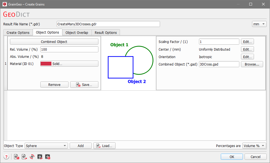Click the Object 1 and Object 2 diagram
This screenshot has width=270, height=163.
tap(129, 63)
